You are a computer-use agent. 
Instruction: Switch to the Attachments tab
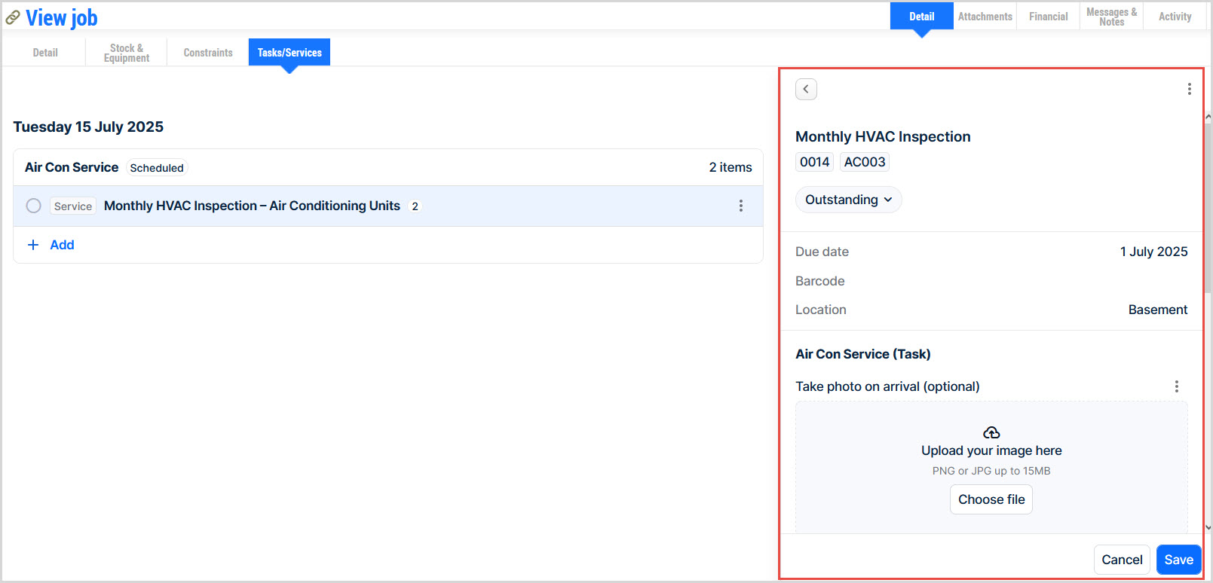(985, 17)
